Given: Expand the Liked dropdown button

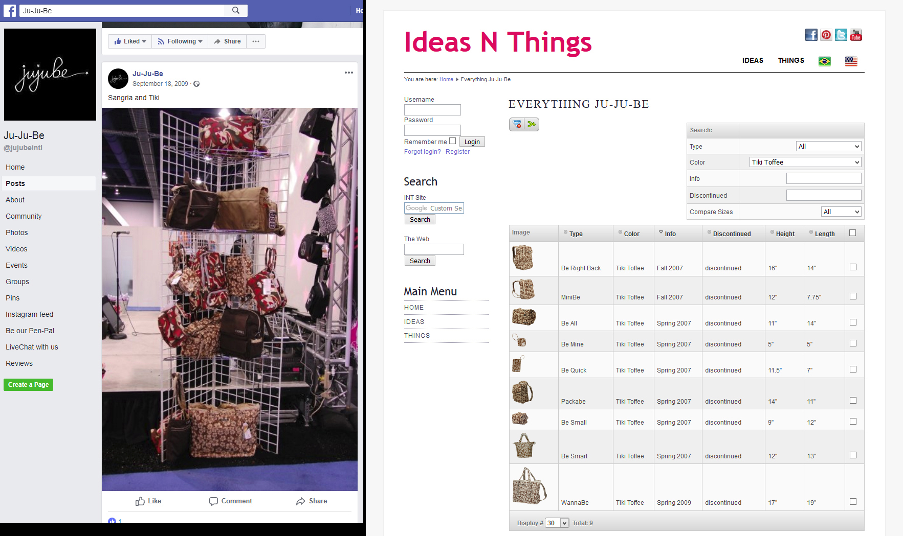Looking at the screenshot, I should tap(130, 41).
